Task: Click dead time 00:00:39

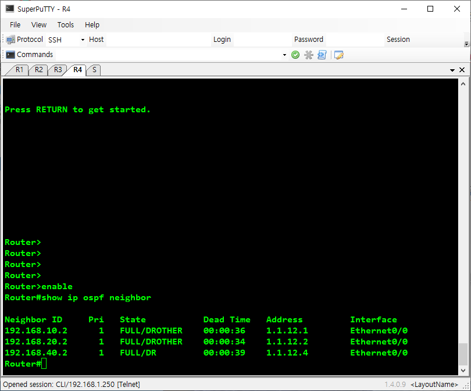Action: [x=224, y=353]
